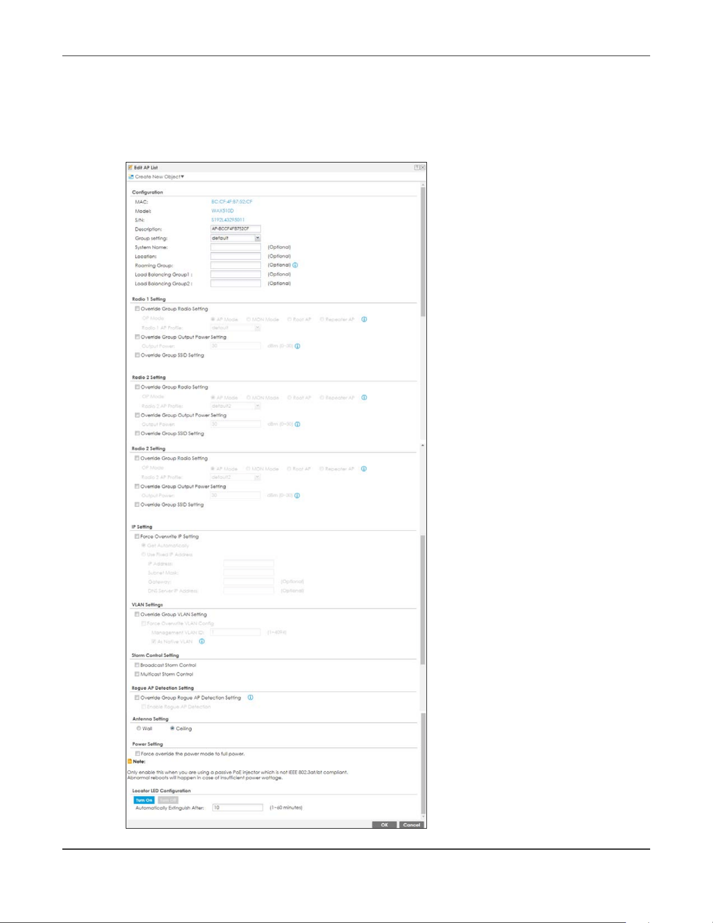Click the Radio 1 Output Power field
713x923 pixels.
tap(236, 346)
